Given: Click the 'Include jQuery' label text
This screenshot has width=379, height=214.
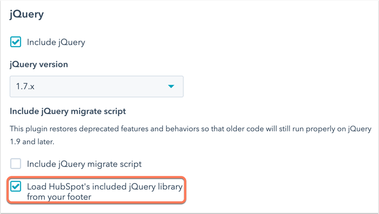Looking at the screenshot, I should click(56, 42).
